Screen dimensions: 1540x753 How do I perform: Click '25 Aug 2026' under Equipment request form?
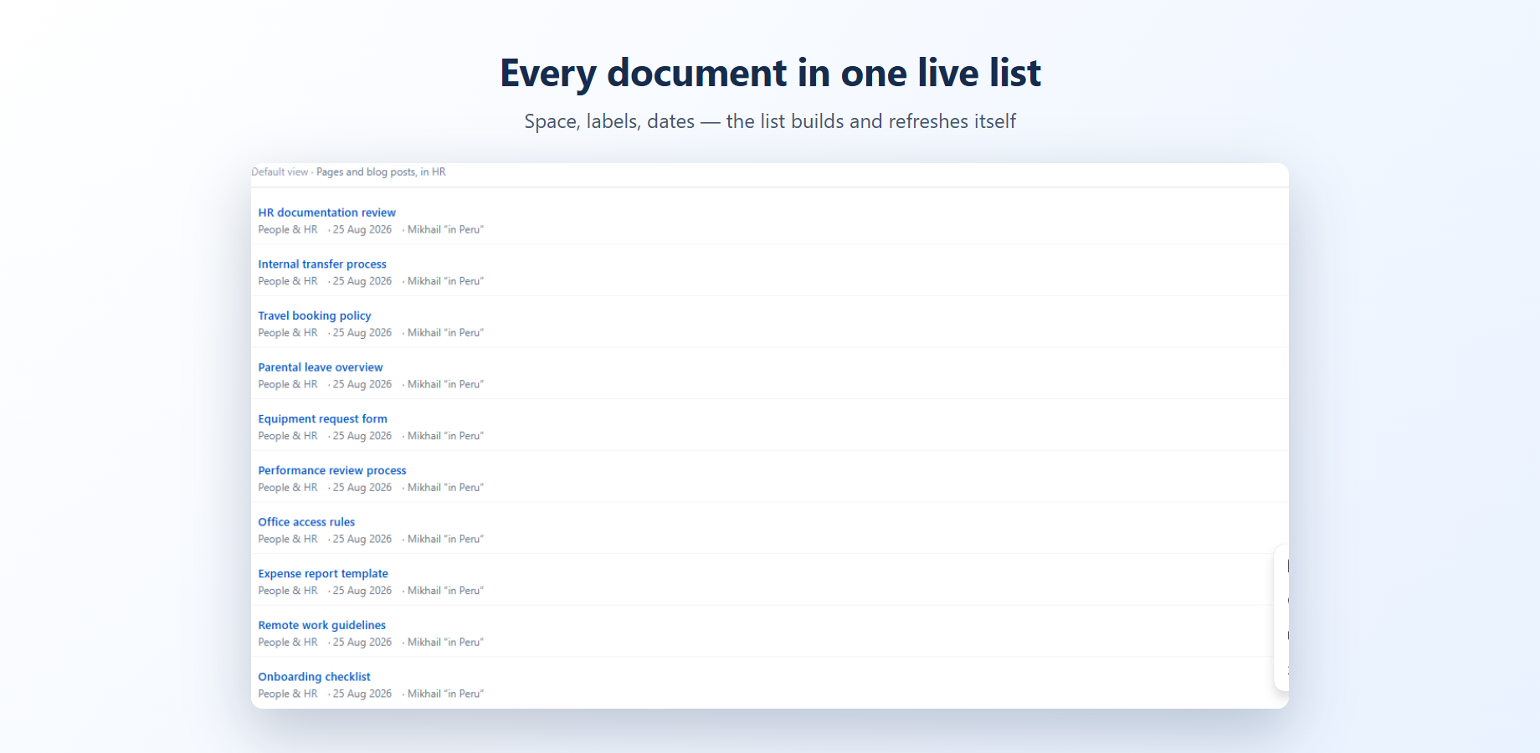(x=362, y=436)
